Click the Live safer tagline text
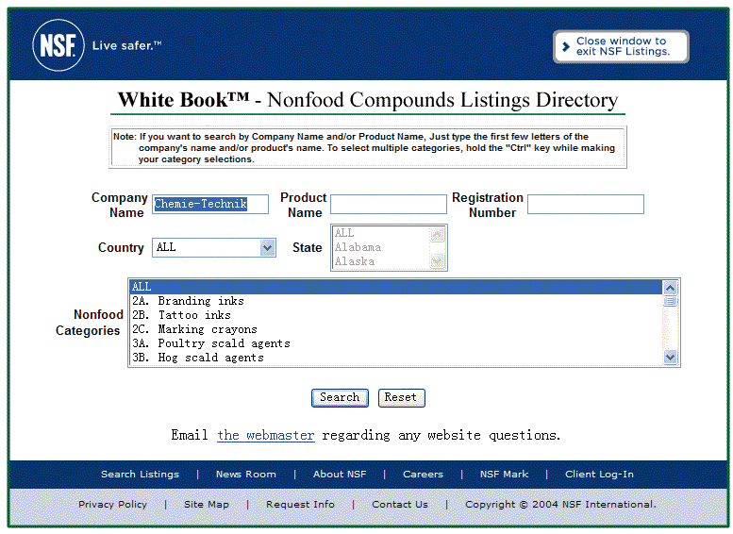 click(126, 46)
